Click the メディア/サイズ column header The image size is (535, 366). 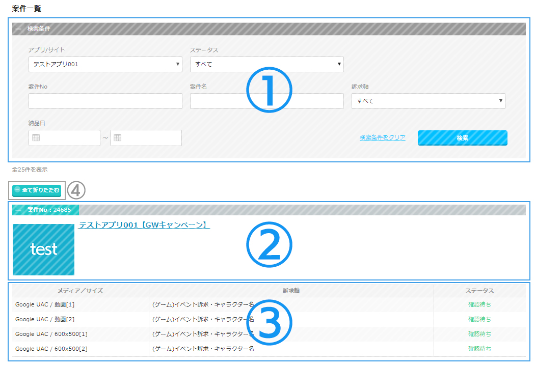[x=80, y=291]
